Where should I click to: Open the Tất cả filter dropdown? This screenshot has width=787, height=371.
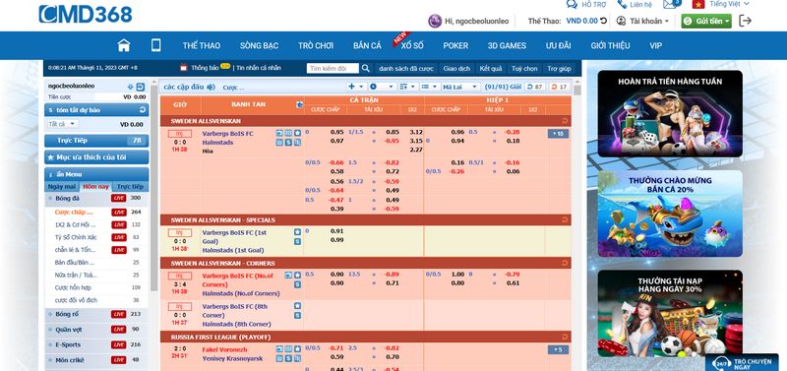63,123
